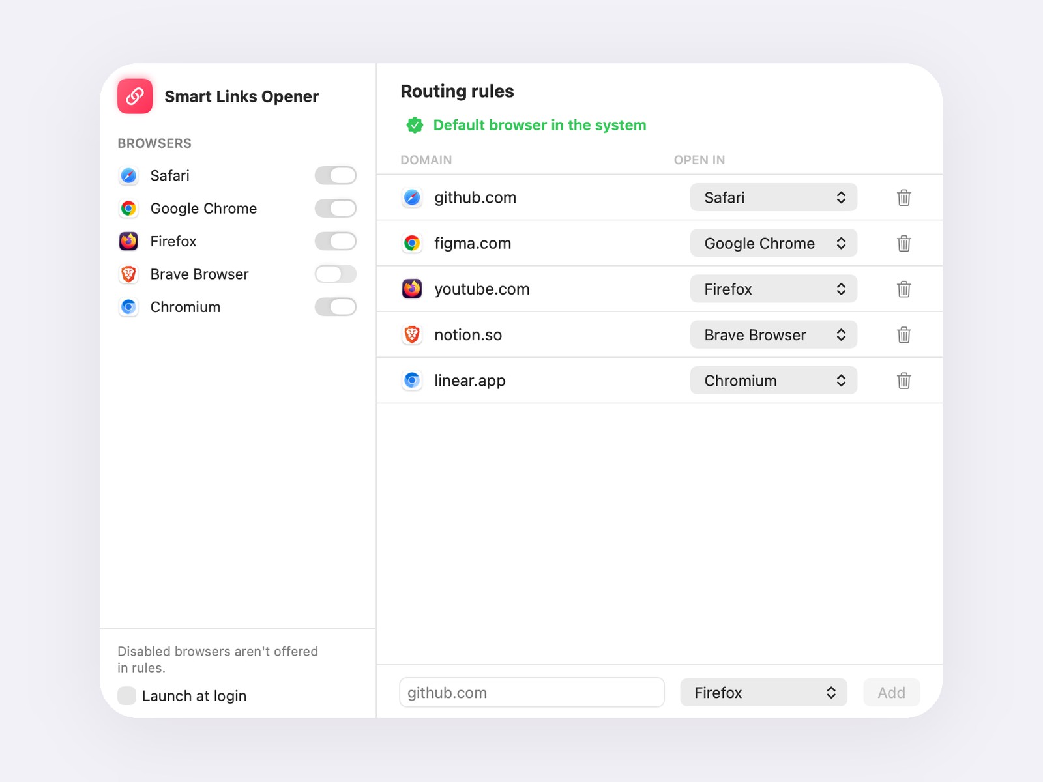This screenshot has width=1043, height=782.
Task: Click the trash icon for notion.so
Action: (903, 335)
